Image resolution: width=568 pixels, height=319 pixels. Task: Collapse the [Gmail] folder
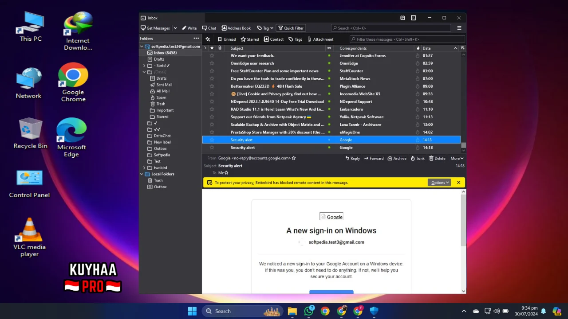pos(144,72)
